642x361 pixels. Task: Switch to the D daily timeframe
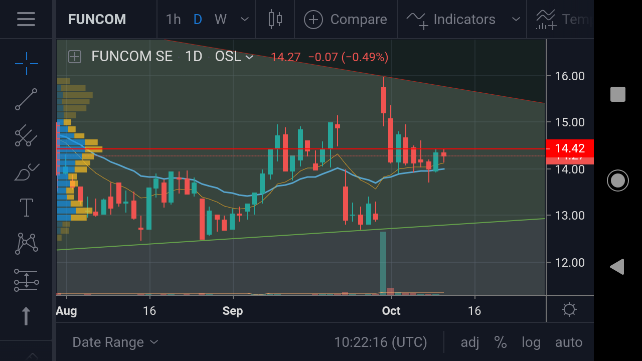[198, 19]
